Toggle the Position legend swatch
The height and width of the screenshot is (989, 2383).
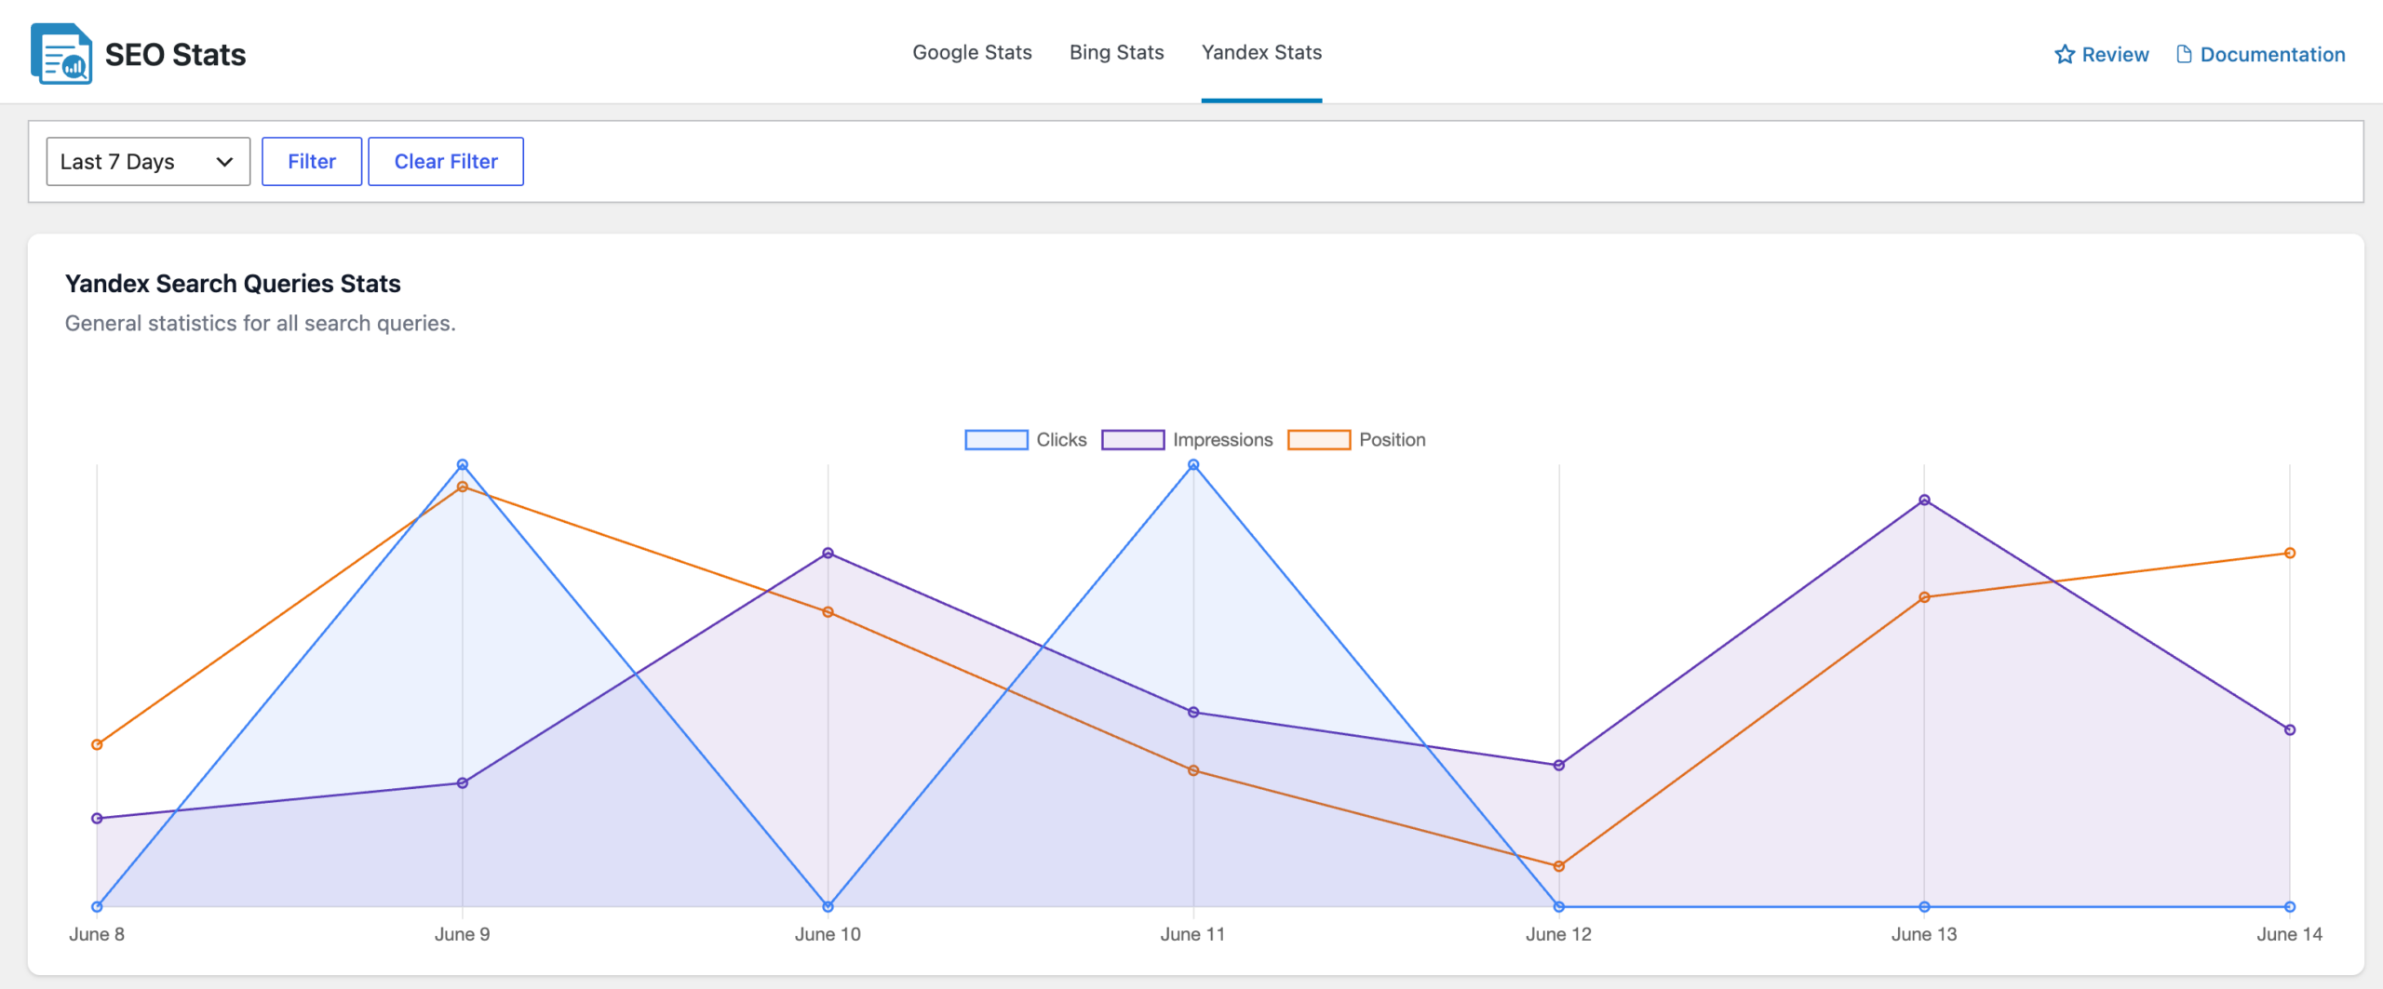point(1319,439)
